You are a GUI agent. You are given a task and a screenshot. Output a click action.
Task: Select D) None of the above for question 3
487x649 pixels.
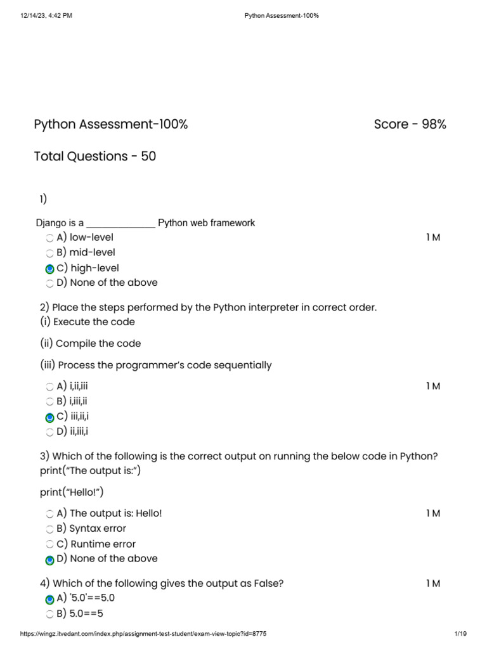click(x=50, y=560)
